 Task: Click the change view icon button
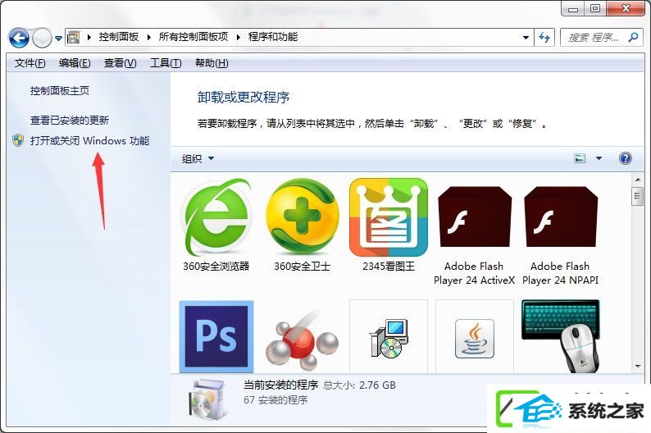coord(580,158)
